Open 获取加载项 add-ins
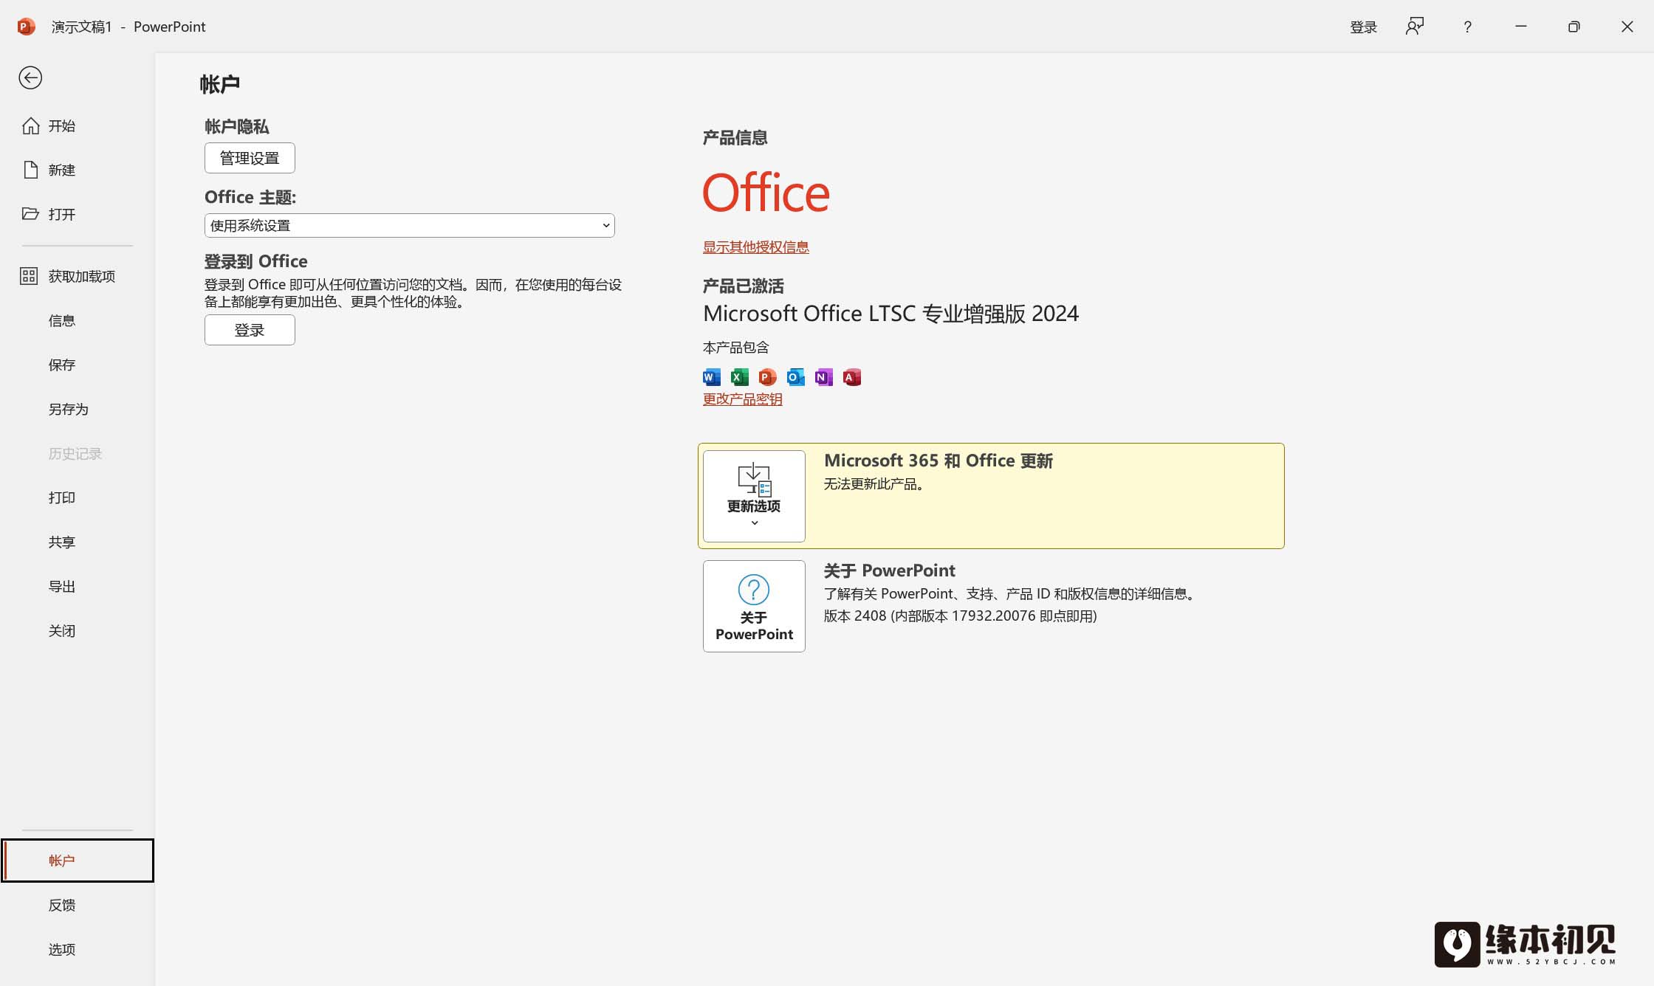Screen dimensions: 1654x986 pyautogui.click(x=77, y=276)
